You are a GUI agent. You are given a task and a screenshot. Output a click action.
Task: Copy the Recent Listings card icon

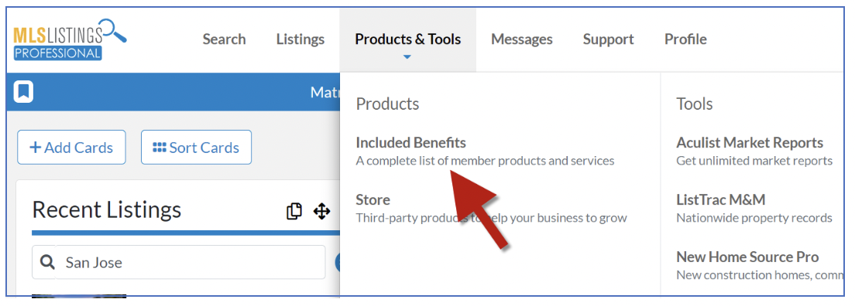point(294,211)
